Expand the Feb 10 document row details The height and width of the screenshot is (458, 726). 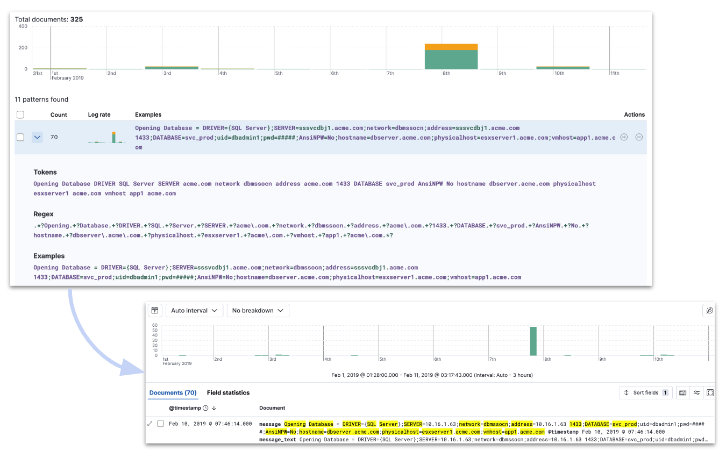(x=150, y=424)
